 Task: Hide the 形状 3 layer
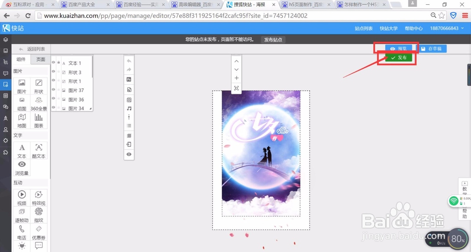click(54, 71)
